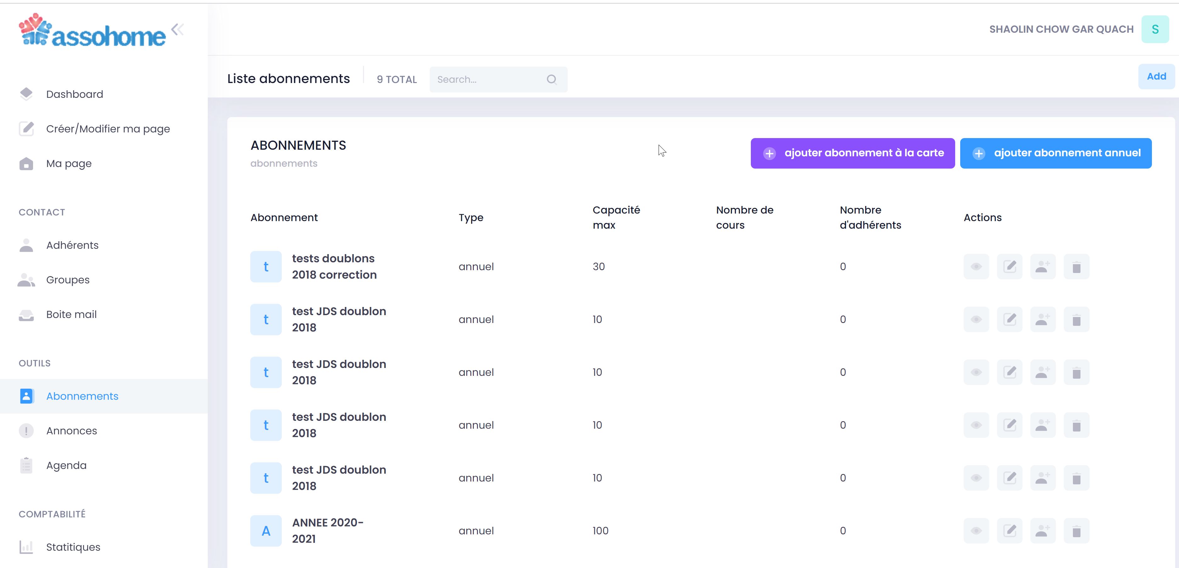Add member to ANNEE 2020-2021 subscription
The height and width of the screenshot is (568, 1179).
pyautogui.click(x=1043, y=531)
